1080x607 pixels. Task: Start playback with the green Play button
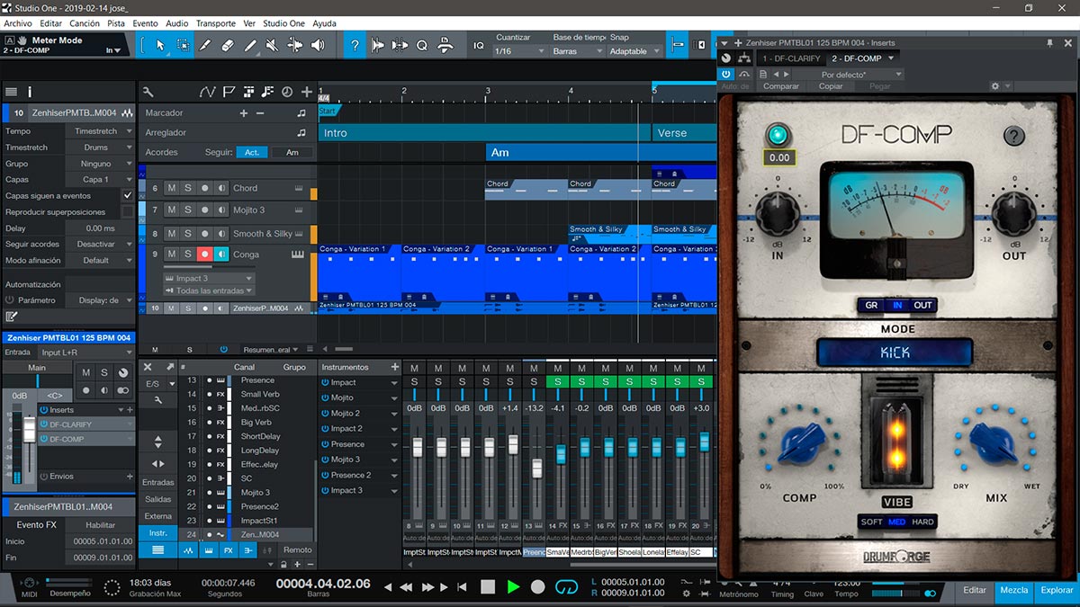(x=513, y=586)
